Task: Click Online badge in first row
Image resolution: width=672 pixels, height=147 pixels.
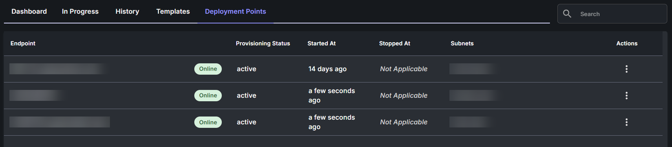Action: pos(208,69)
